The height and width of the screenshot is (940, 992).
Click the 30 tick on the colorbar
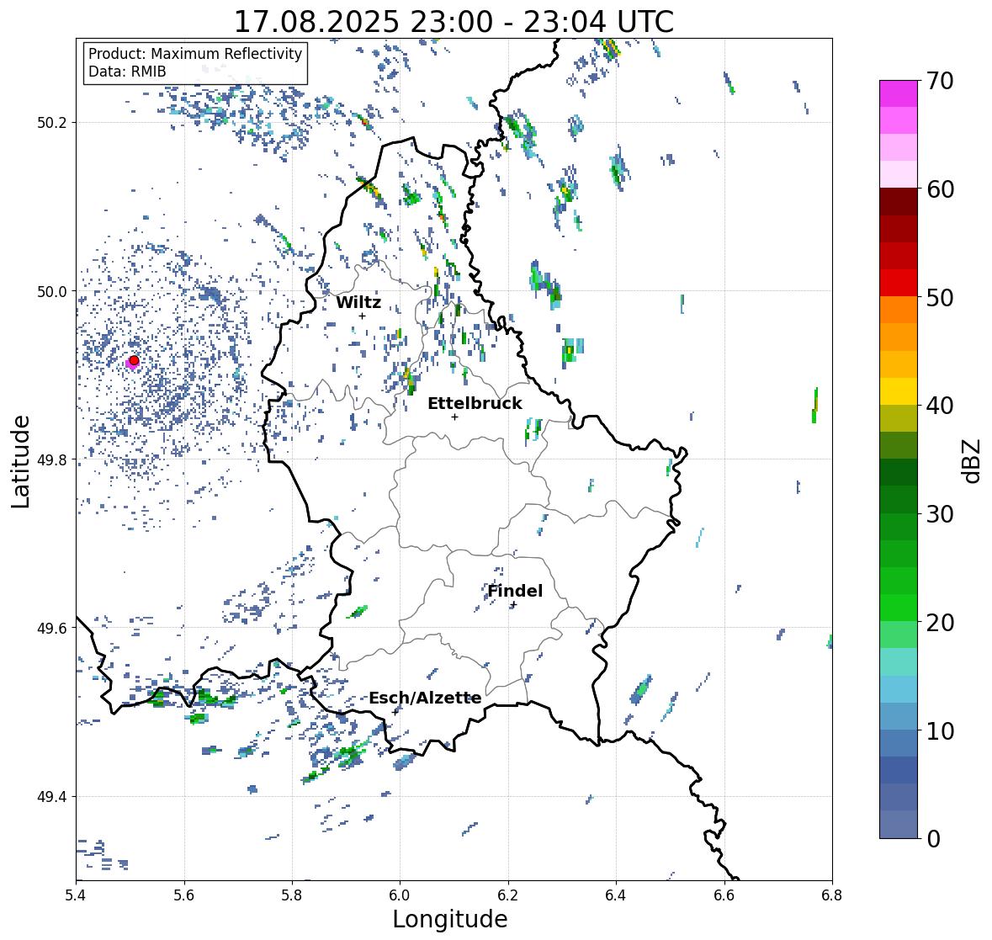click(x=940, y=513)
